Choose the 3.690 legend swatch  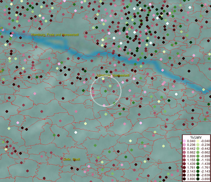(184, 179)
